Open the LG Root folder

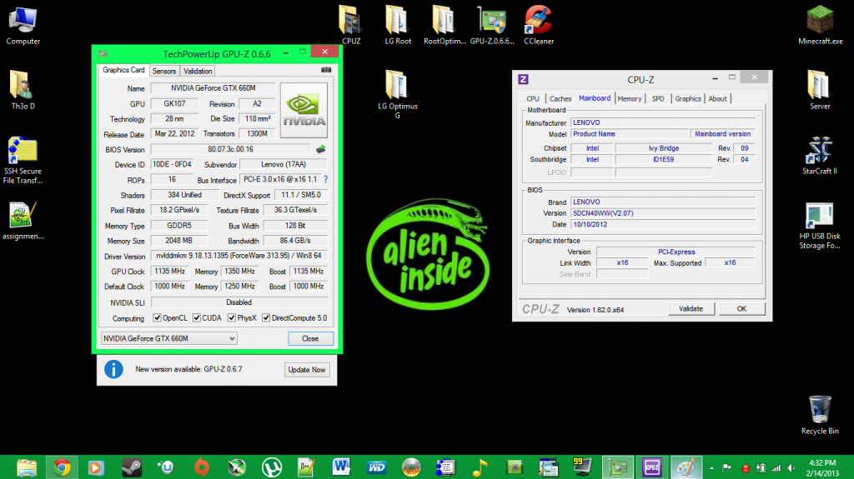398,26
